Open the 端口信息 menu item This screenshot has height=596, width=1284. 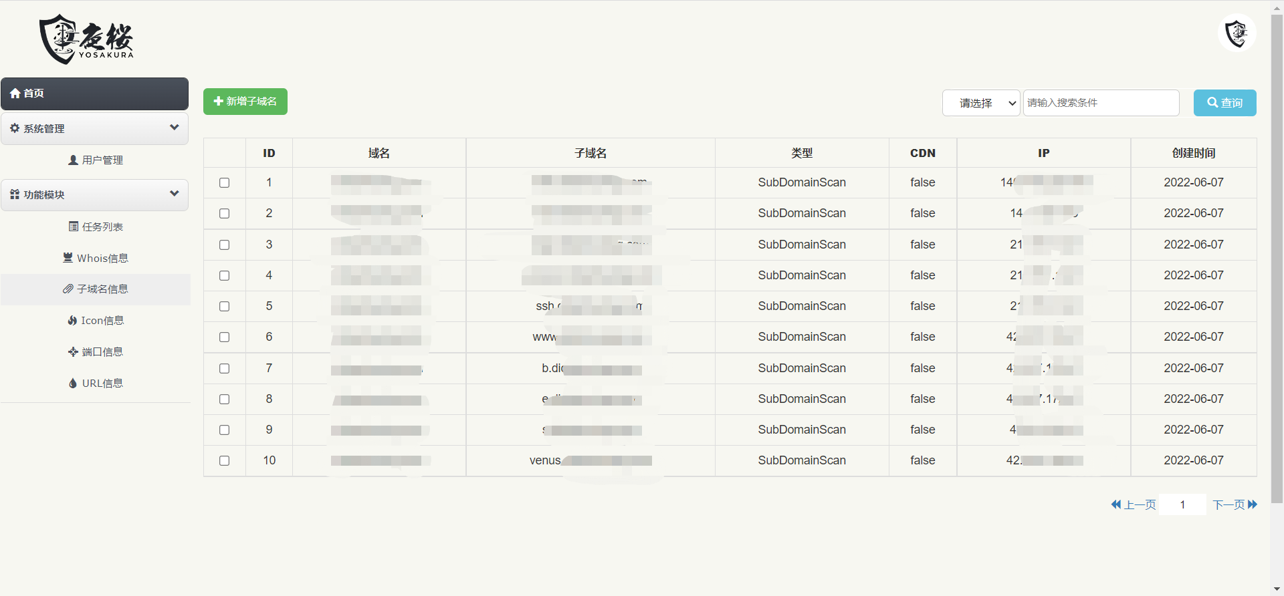pyautogui.click(x=95, y=351)
